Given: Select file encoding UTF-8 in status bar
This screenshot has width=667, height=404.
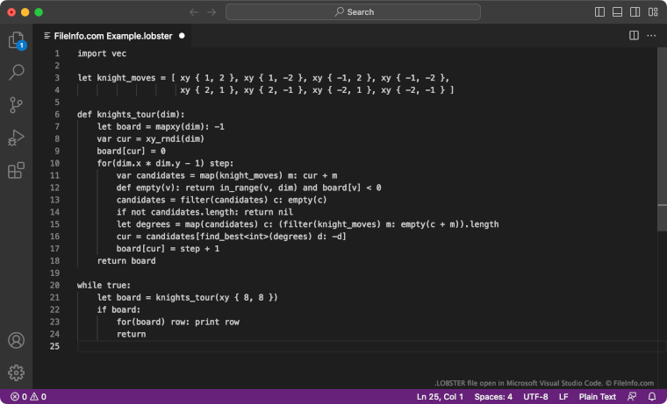Looking at the screenshot, I should pos(535,397).
